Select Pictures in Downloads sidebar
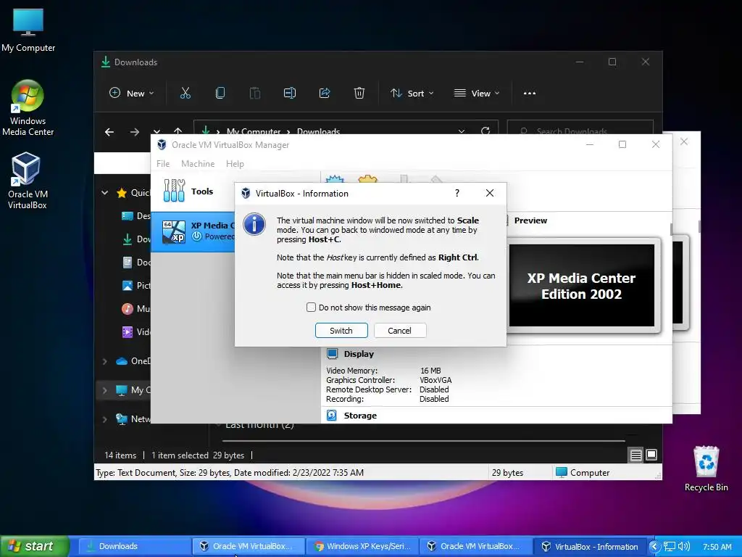The image size is (742, 557). click(x=136, y=285)
